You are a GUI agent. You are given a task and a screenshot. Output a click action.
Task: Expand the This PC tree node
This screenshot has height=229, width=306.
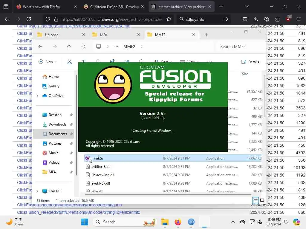coord(37,191)
